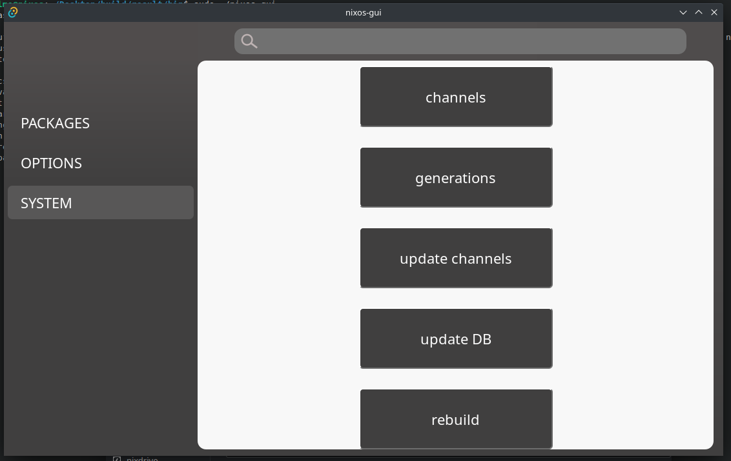The image size is (731, 461).
Task: Run update channels
Action: (456, 258)
